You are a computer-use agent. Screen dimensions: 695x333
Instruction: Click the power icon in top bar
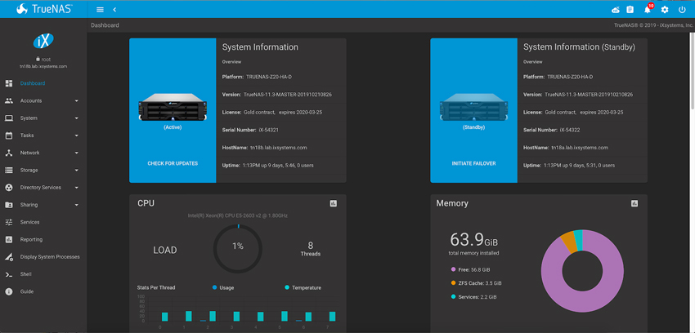(682, 10)
